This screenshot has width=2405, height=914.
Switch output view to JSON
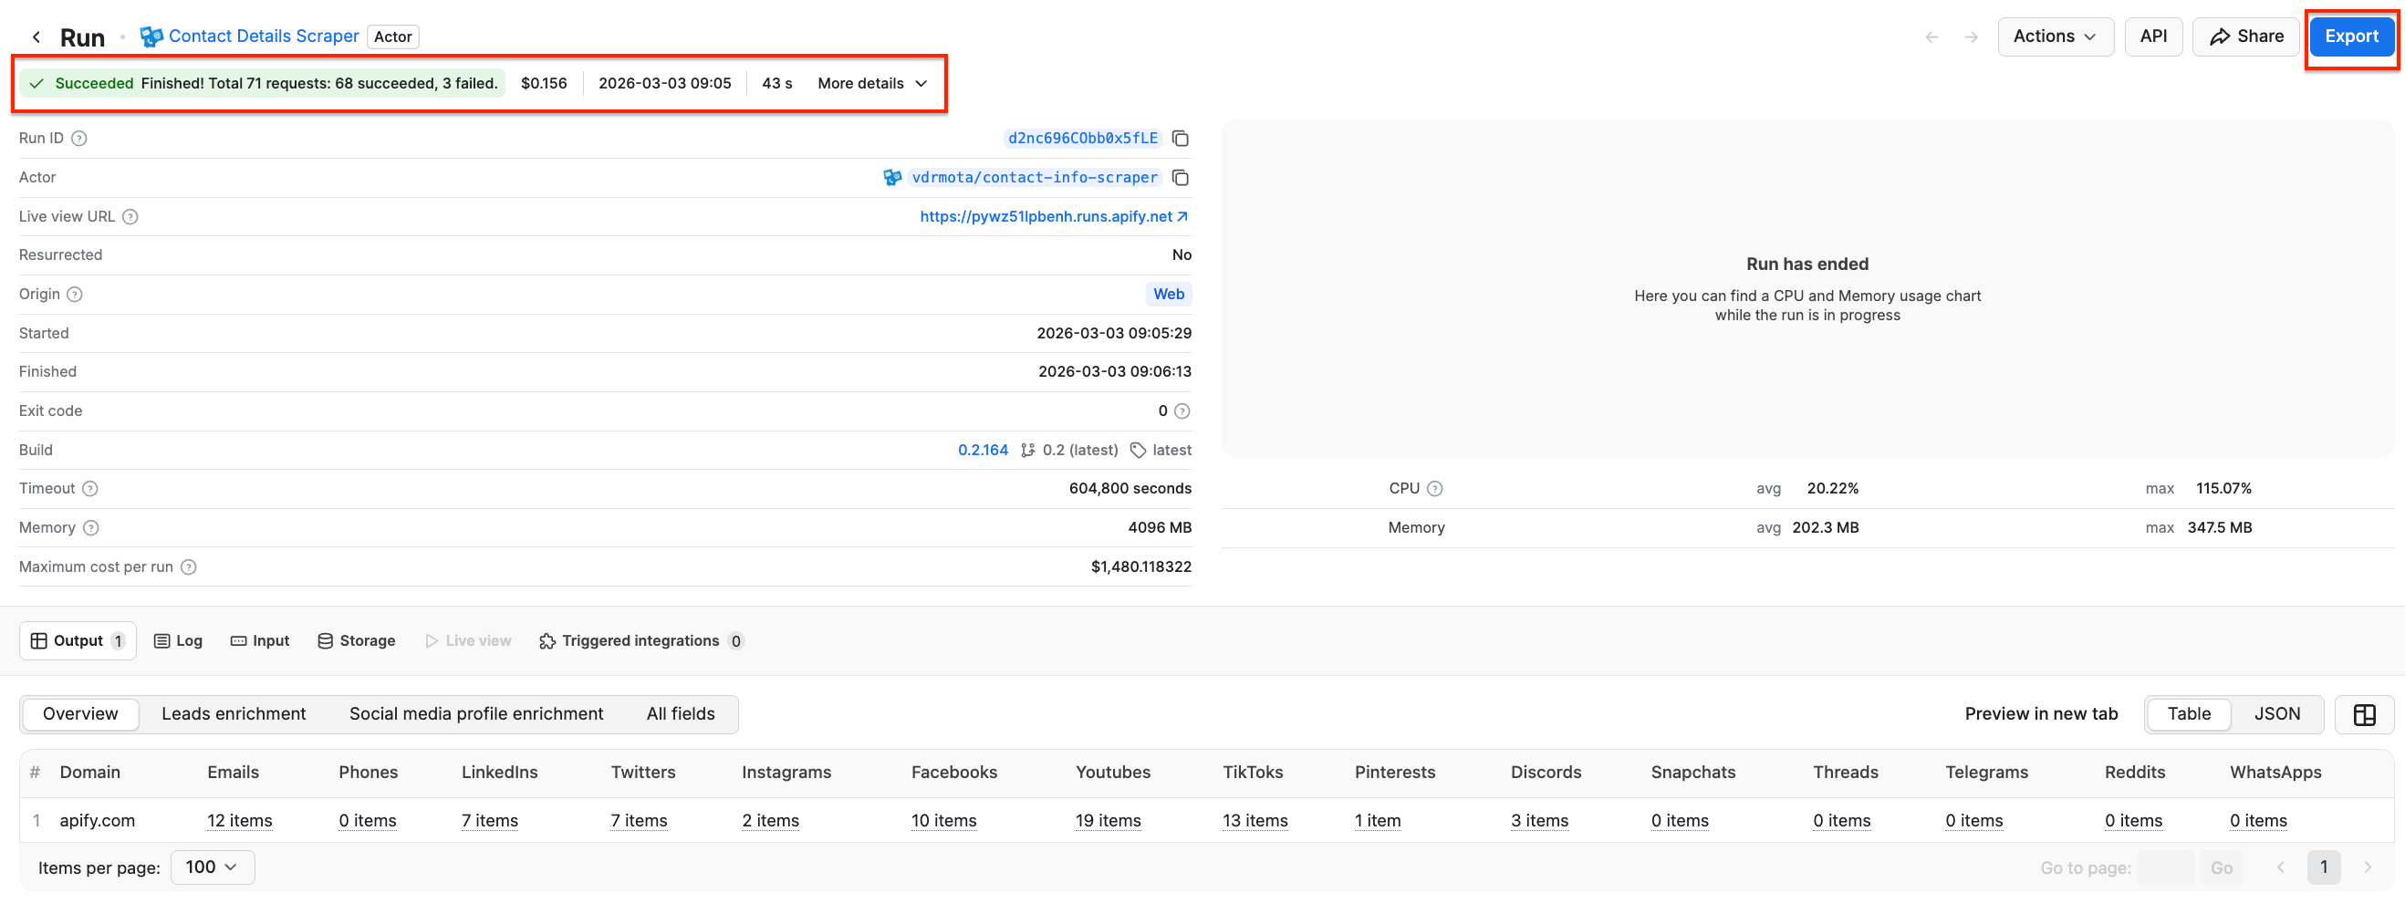(2278, 713)
